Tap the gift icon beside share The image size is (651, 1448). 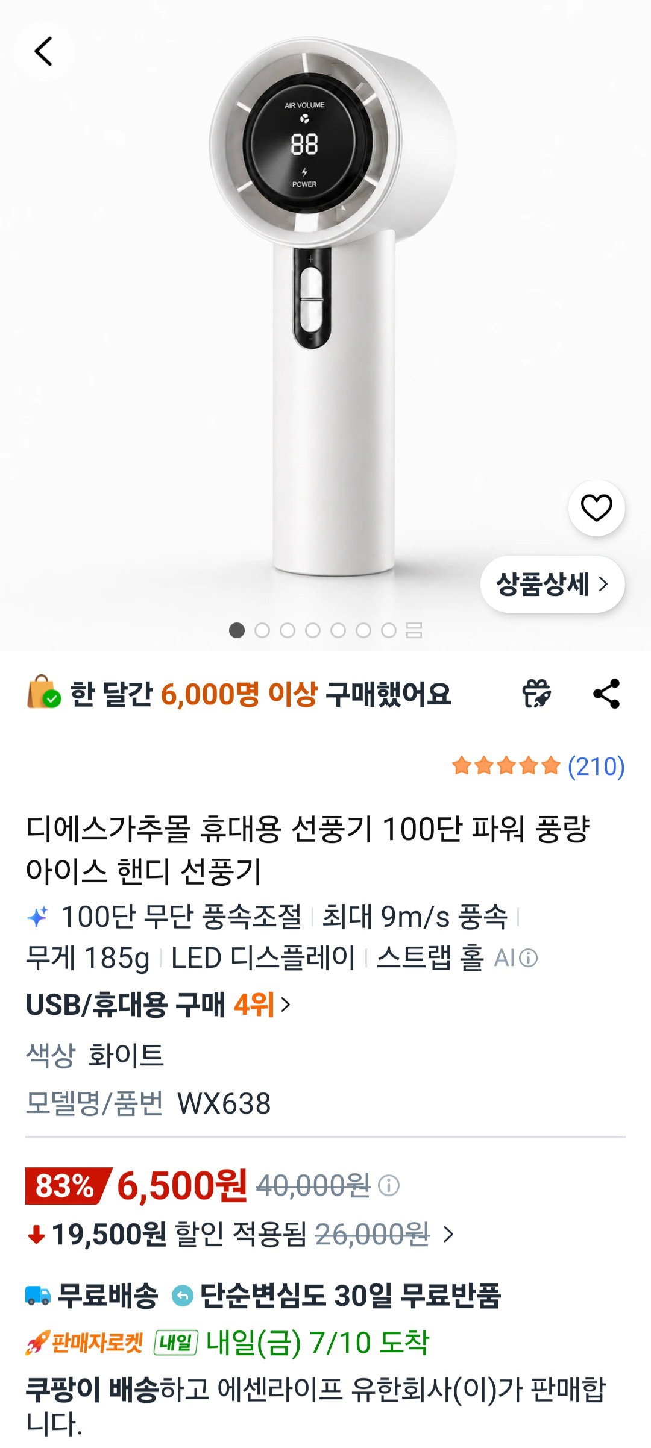click(x=536, y=694)
